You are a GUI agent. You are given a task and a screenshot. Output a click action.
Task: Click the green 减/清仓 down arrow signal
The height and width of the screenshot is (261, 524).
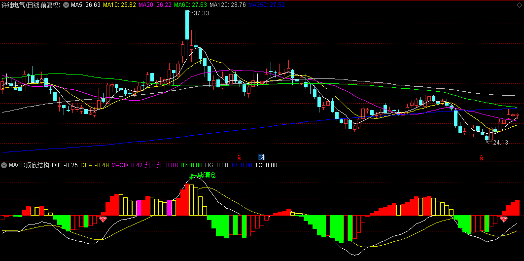pos(191,176)
